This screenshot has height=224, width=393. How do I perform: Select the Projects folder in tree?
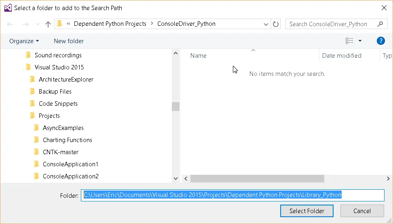click(x=49, y=116)
